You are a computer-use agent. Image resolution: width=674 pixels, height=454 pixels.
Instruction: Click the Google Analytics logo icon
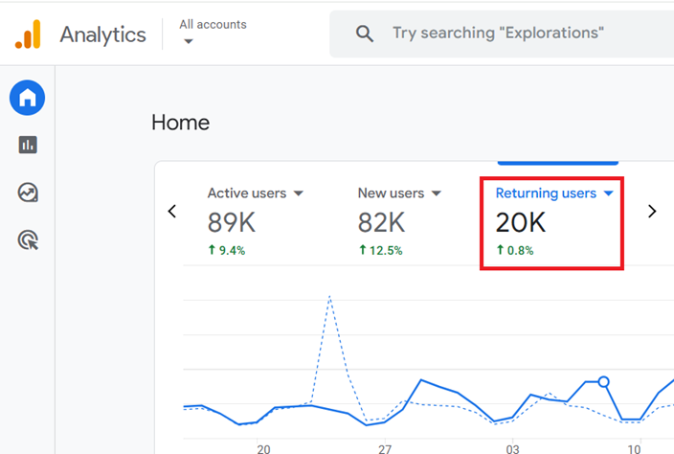pyautogui.click(x=28, y=34)
